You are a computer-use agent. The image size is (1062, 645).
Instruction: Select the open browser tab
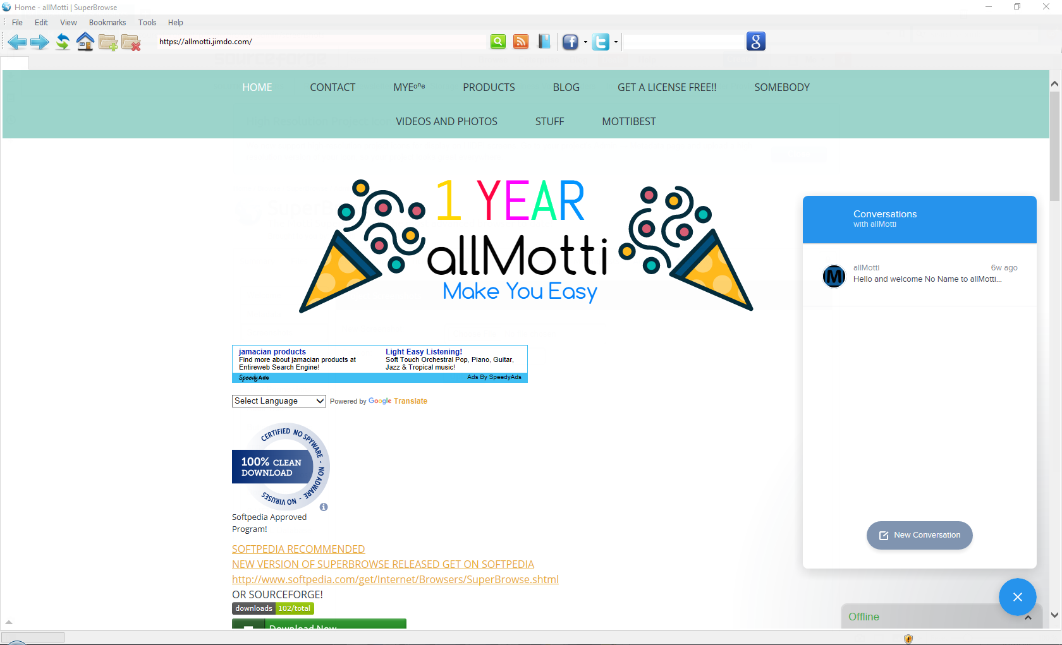pos(15,63)
